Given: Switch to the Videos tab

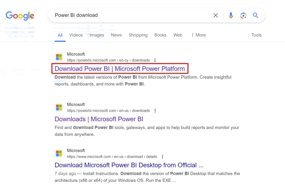Looking at the screenshot, I should click(x=76, y=35).
